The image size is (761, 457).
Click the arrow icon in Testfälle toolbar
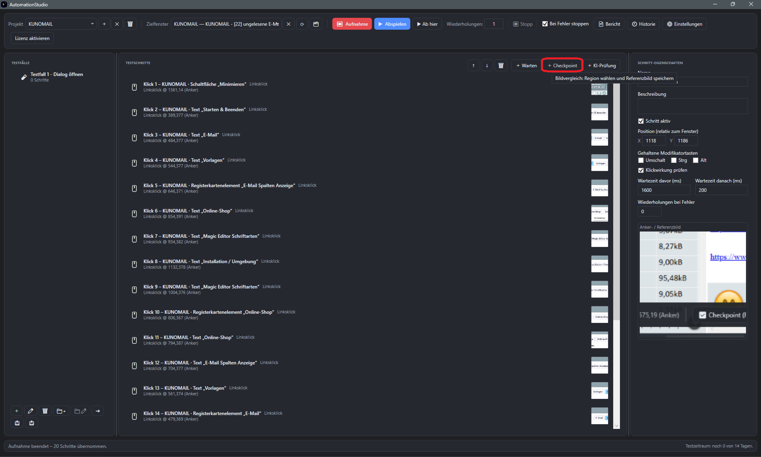98,411
